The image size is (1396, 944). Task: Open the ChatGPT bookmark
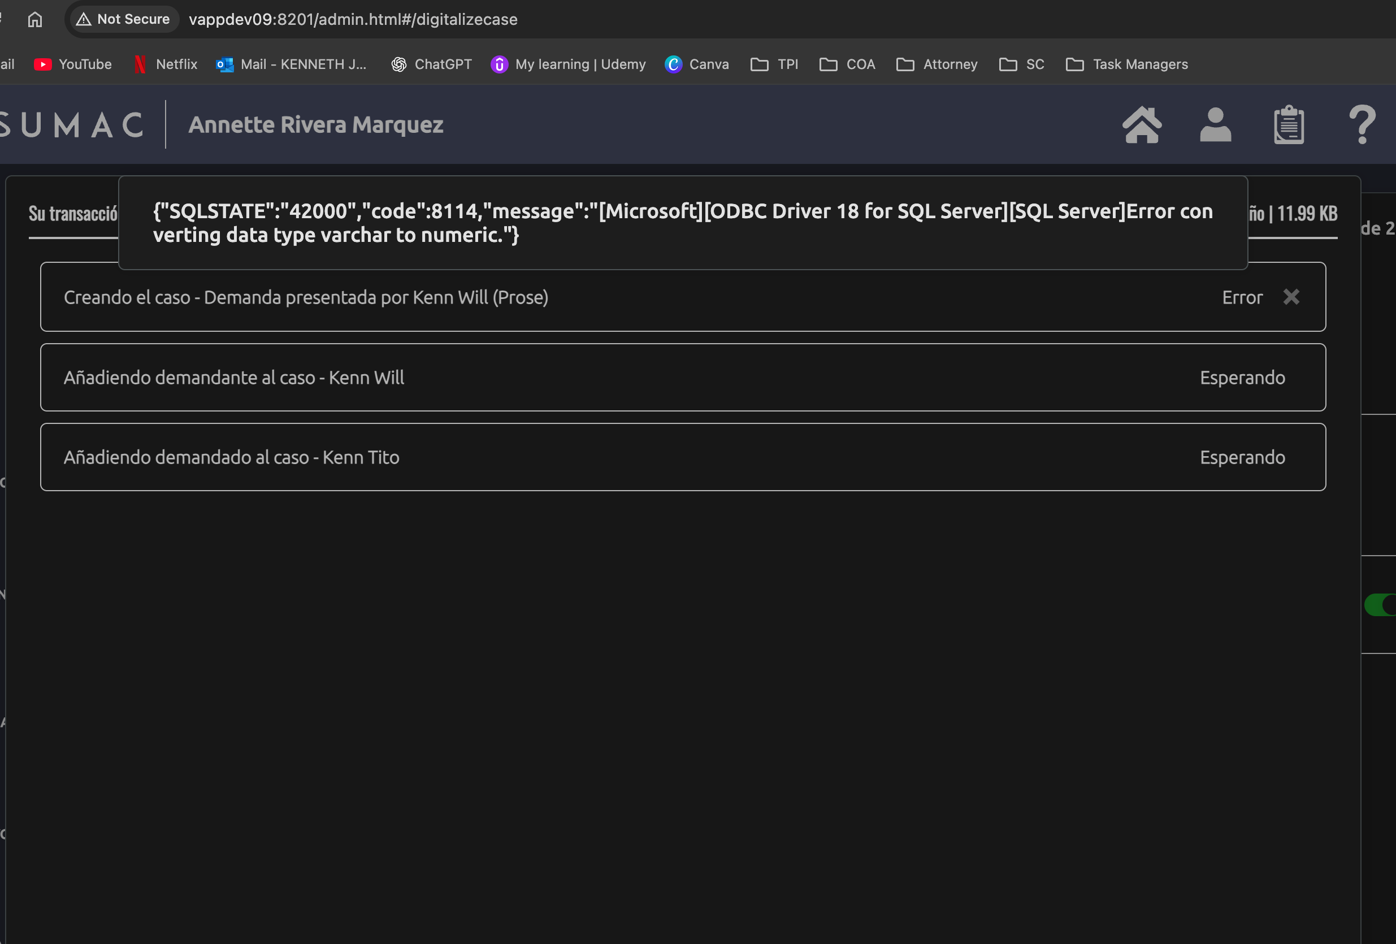click(x=431, y=64)
